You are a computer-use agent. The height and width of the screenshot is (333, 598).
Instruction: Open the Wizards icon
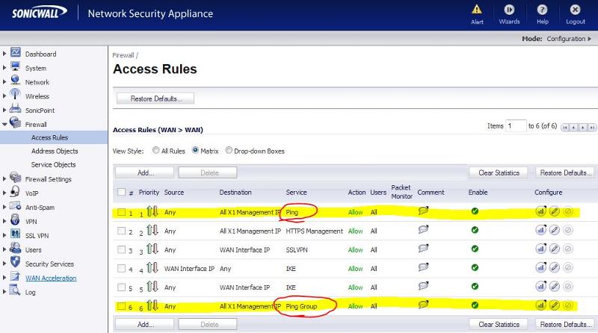(509, 9)
